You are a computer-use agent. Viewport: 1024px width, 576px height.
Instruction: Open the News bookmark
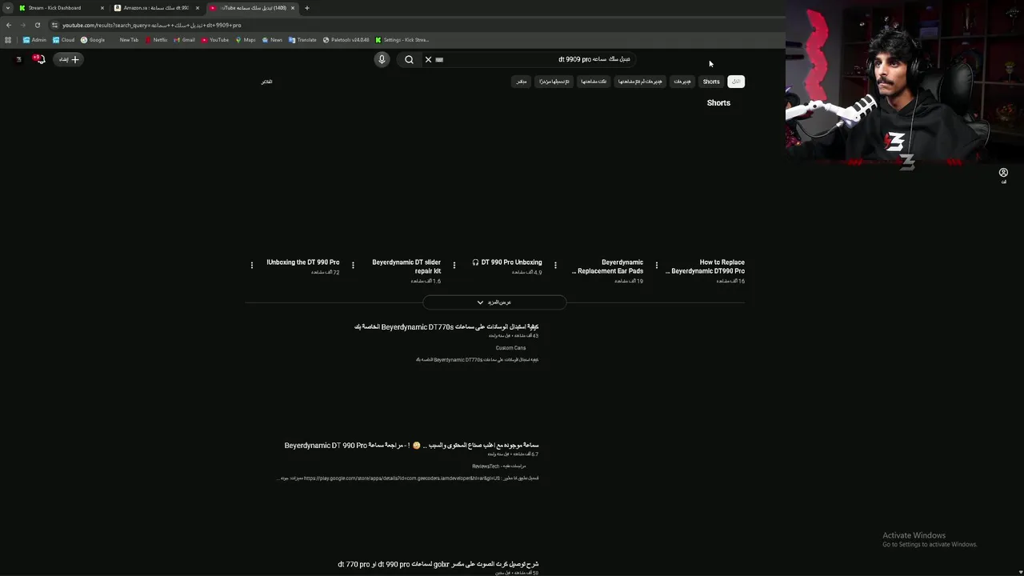pos(272,40)
